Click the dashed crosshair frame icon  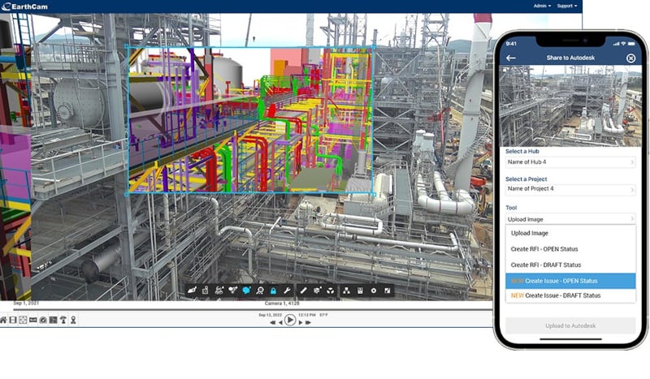coord(24,320)
